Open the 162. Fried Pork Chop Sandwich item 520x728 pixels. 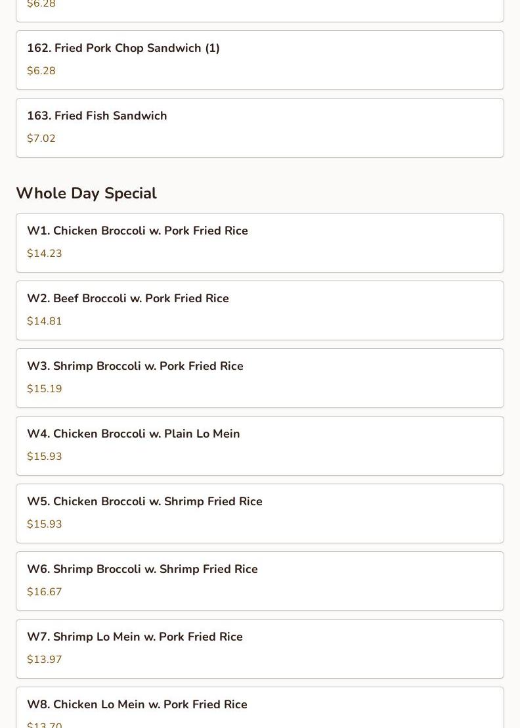coord(123,49)
